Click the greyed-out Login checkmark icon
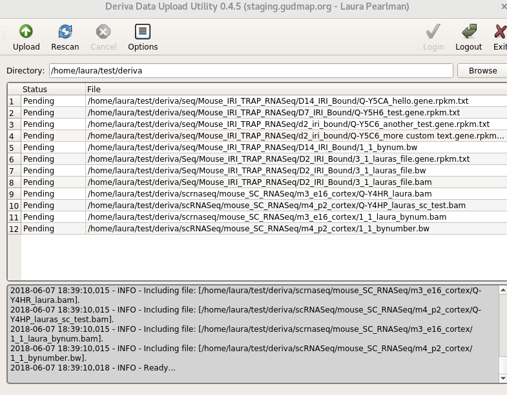 (x=433, y=32)
